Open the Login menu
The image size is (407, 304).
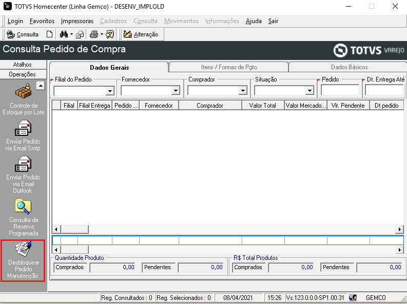click(x=15, y=21)
